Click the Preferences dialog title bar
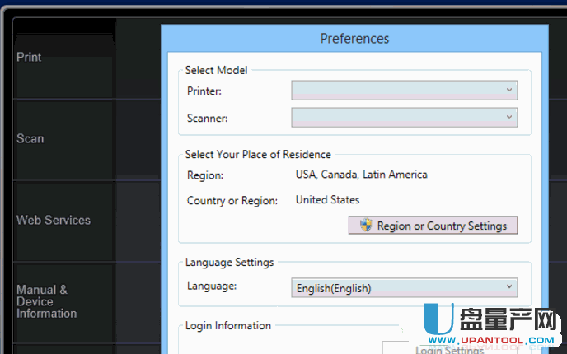This screenshot has height=354, width=567. (354, 39)
